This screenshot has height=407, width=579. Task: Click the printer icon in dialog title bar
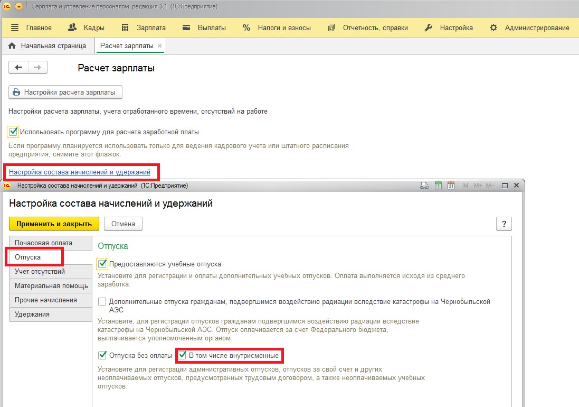(424, 186)
